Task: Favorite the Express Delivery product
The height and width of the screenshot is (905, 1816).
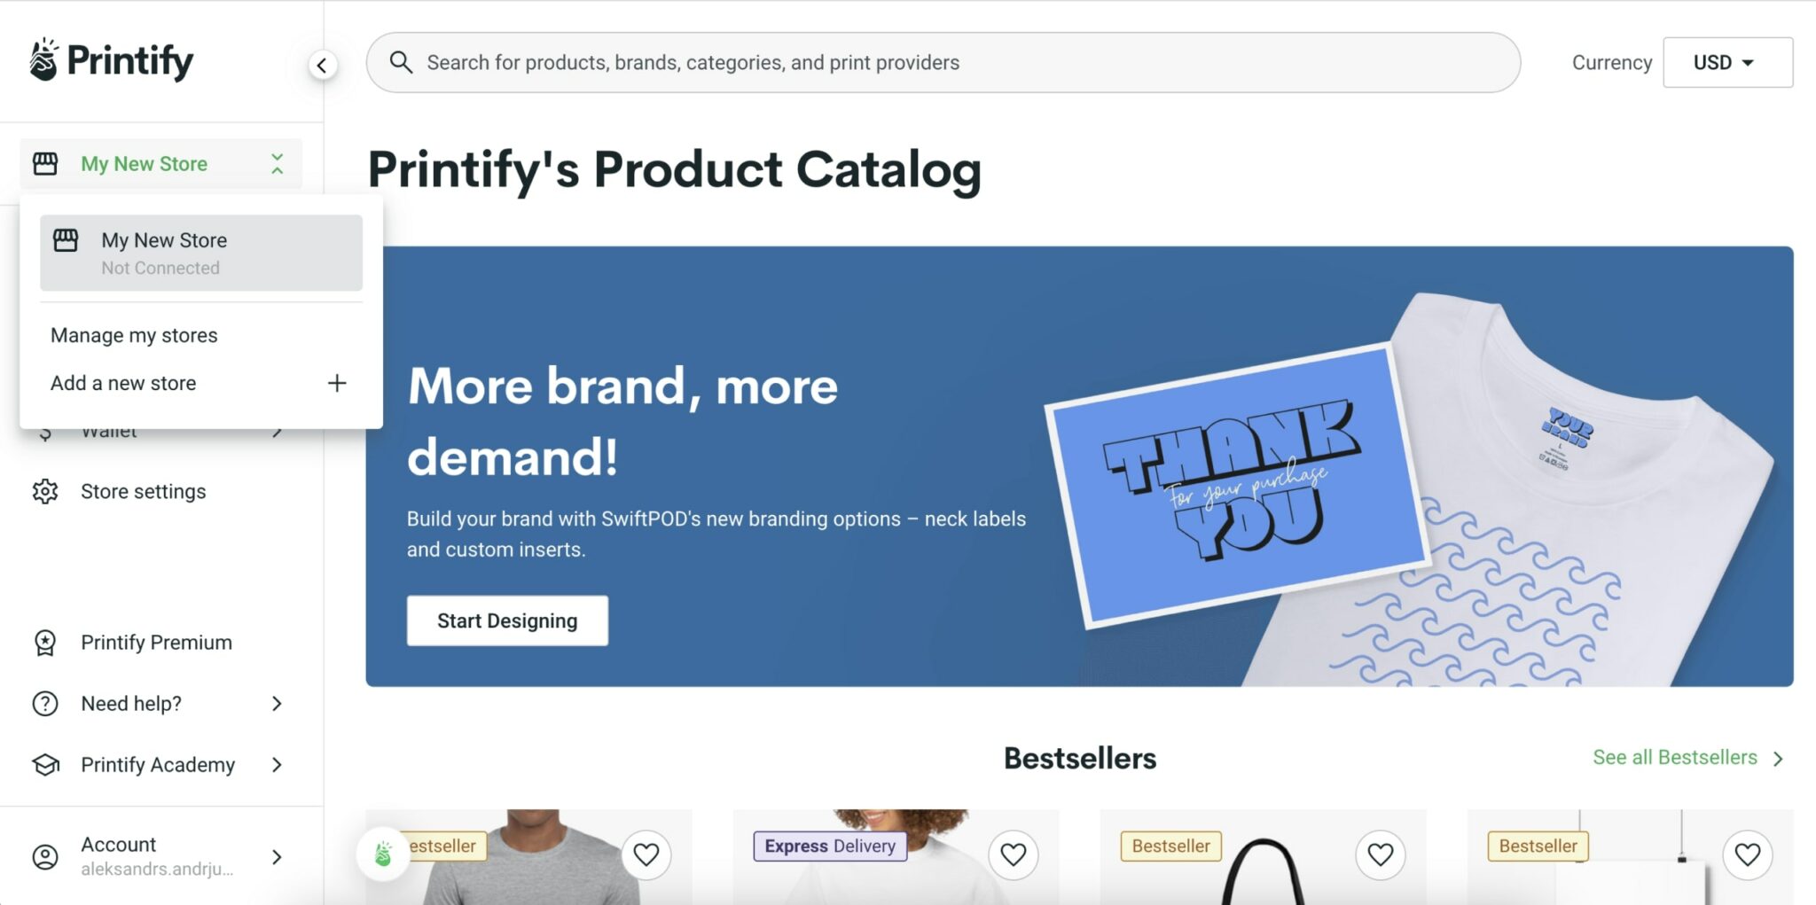Action: (x=1014, y=854)
